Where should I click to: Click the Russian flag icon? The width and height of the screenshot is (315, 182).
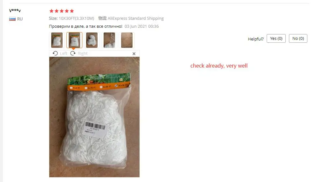(x=12, y=19)
